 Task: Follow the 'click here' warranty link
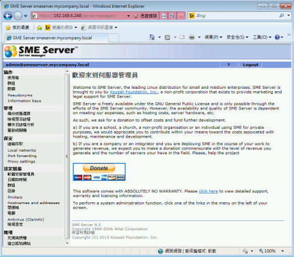(208, 191)
